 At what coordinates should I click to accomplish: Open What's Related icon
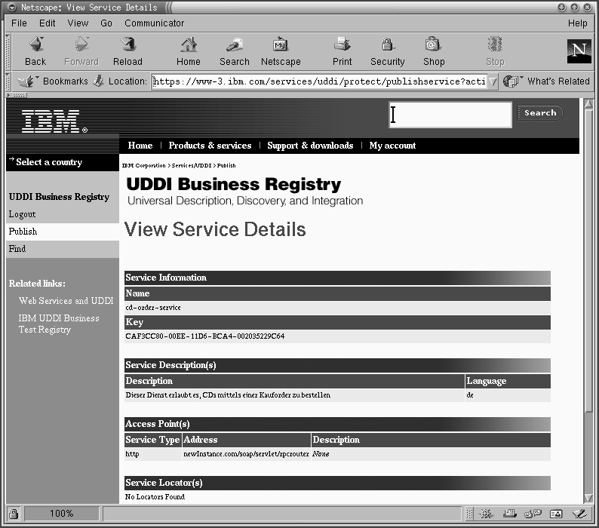tap(512, 81)
